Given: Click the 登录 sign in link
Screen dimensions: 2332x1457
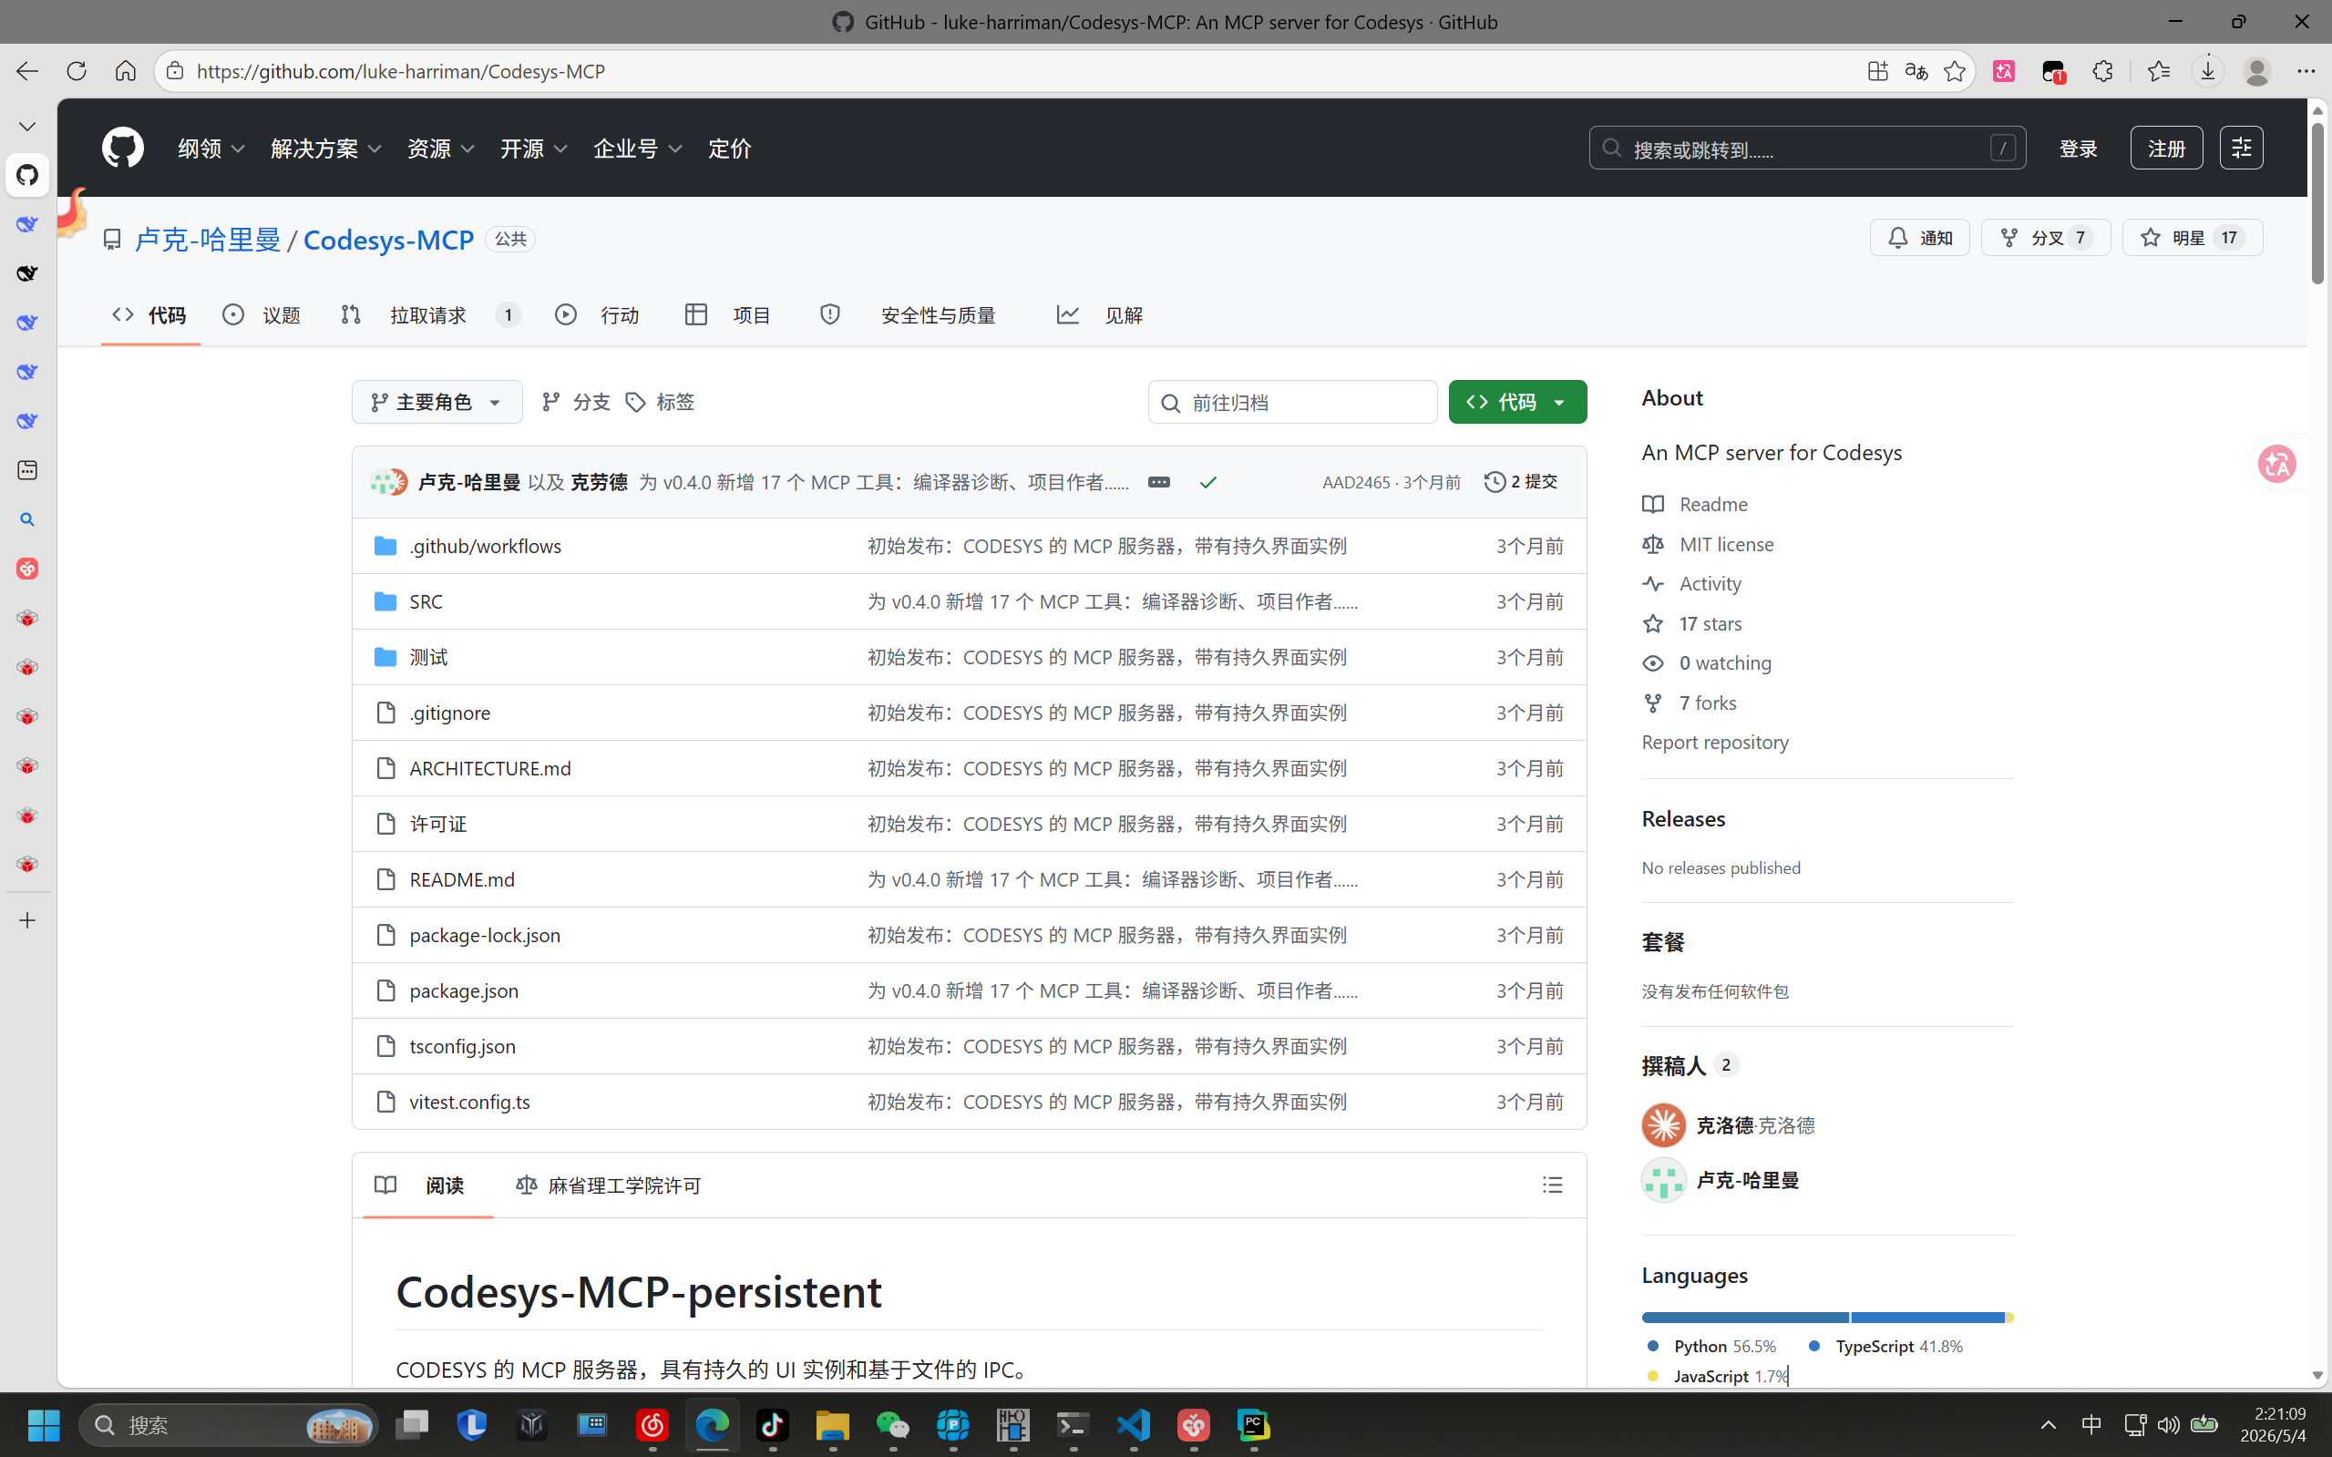Looking at the screenshot, I should point(2078,149).
